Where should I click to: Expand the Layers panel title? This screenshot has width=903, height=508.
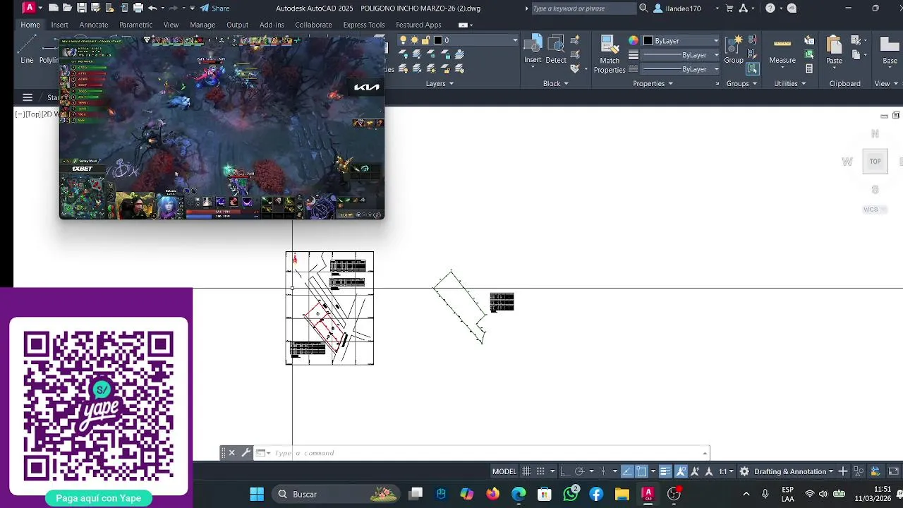[440, 83]
